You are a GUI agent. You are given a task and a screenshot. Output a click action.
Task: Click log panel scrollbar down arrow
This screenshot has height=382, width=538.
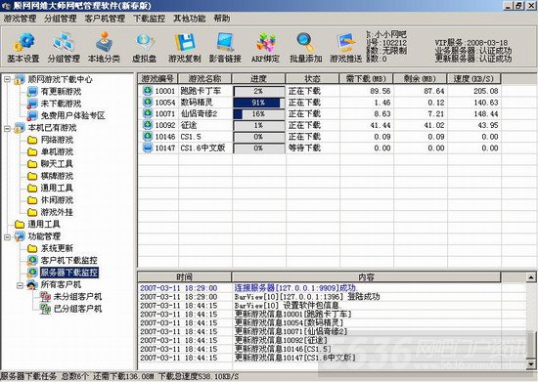coord(531,364)
